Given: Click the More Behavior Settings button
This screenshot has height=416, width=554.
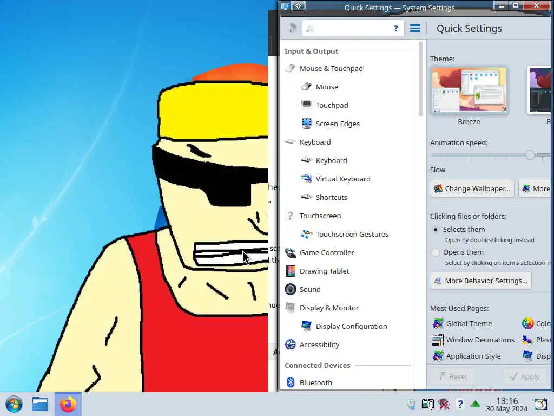Looking at the screenshot, I should [x=481, y=281].
